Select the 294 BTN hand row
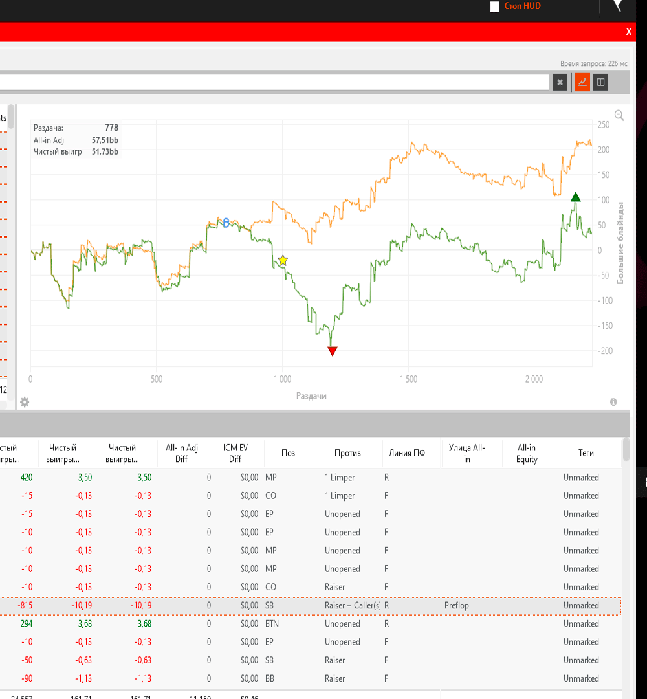 [311, 624]
